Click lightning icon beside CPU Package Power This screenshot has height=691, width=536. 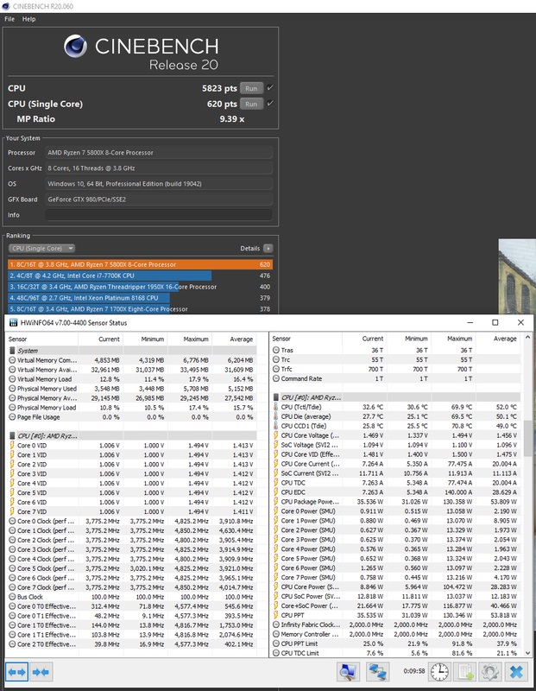276,502
